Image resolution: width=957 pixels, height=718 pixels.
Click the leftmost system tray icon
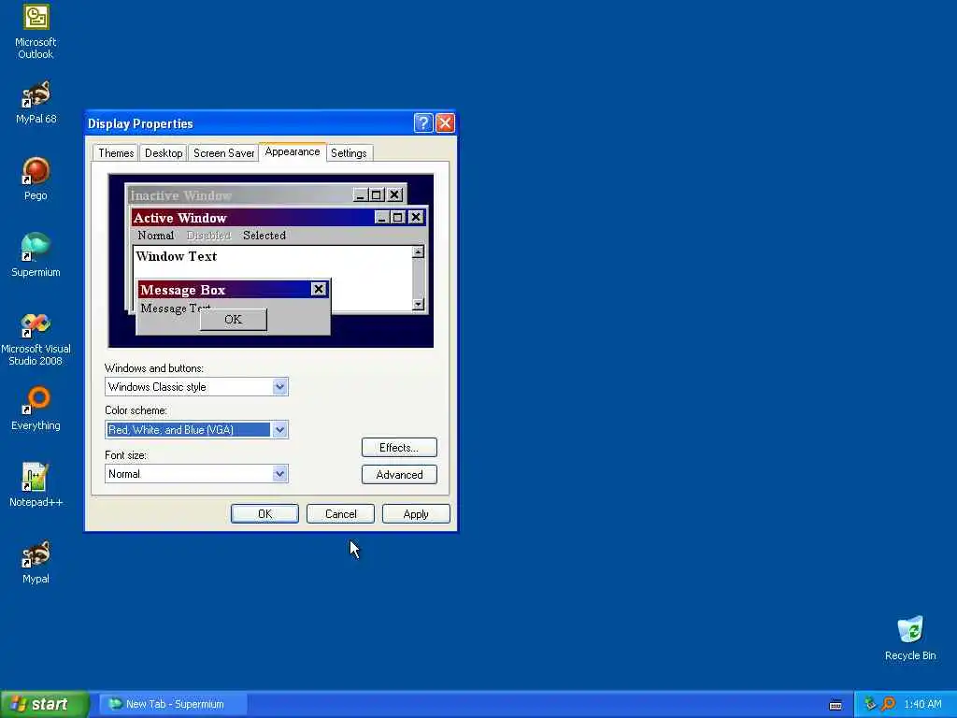(870, 704)
